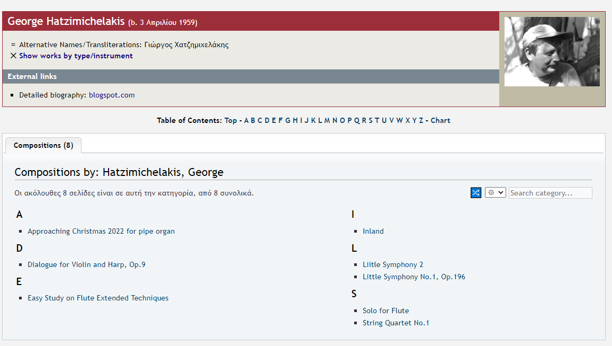Screen dimensions: 612x346
Task: Jump to letter M in Table of Contents
Action: point(327,120)
